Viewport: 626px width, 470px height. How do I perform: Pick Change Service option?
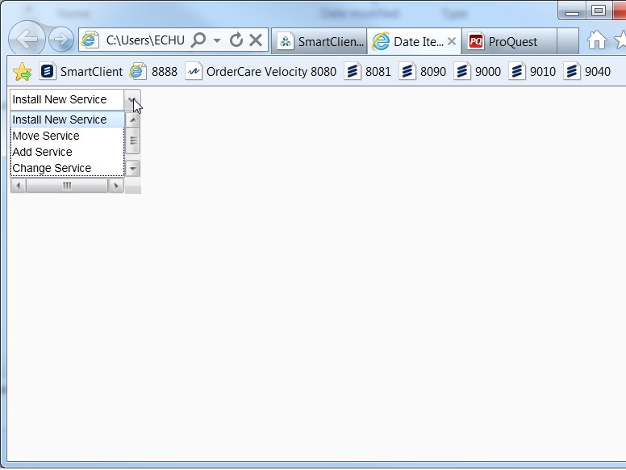pyautogui.click(x=52, y=168)
